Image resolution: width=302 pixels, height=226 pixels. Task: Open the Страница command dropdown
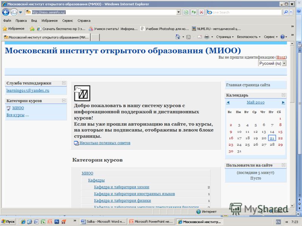pyautogui.click(x=225, y=37)
